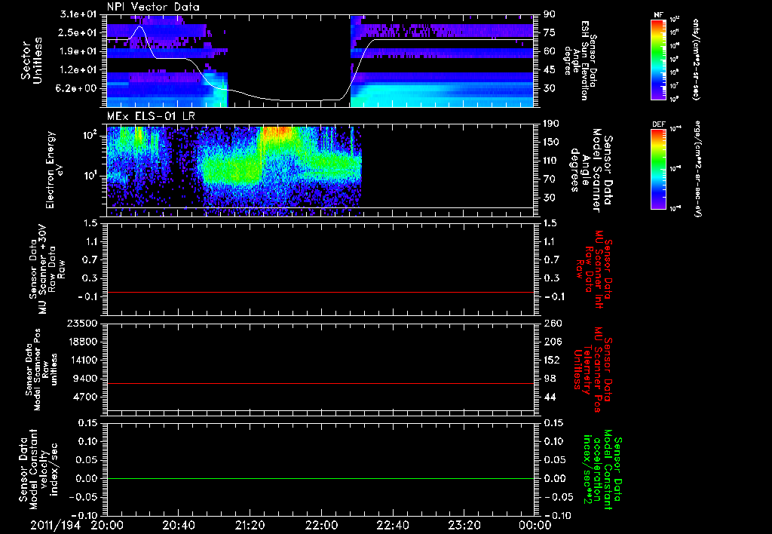Click the 9400 scanner position tick label
Screen dimensions: 772x534
point(84,379)
